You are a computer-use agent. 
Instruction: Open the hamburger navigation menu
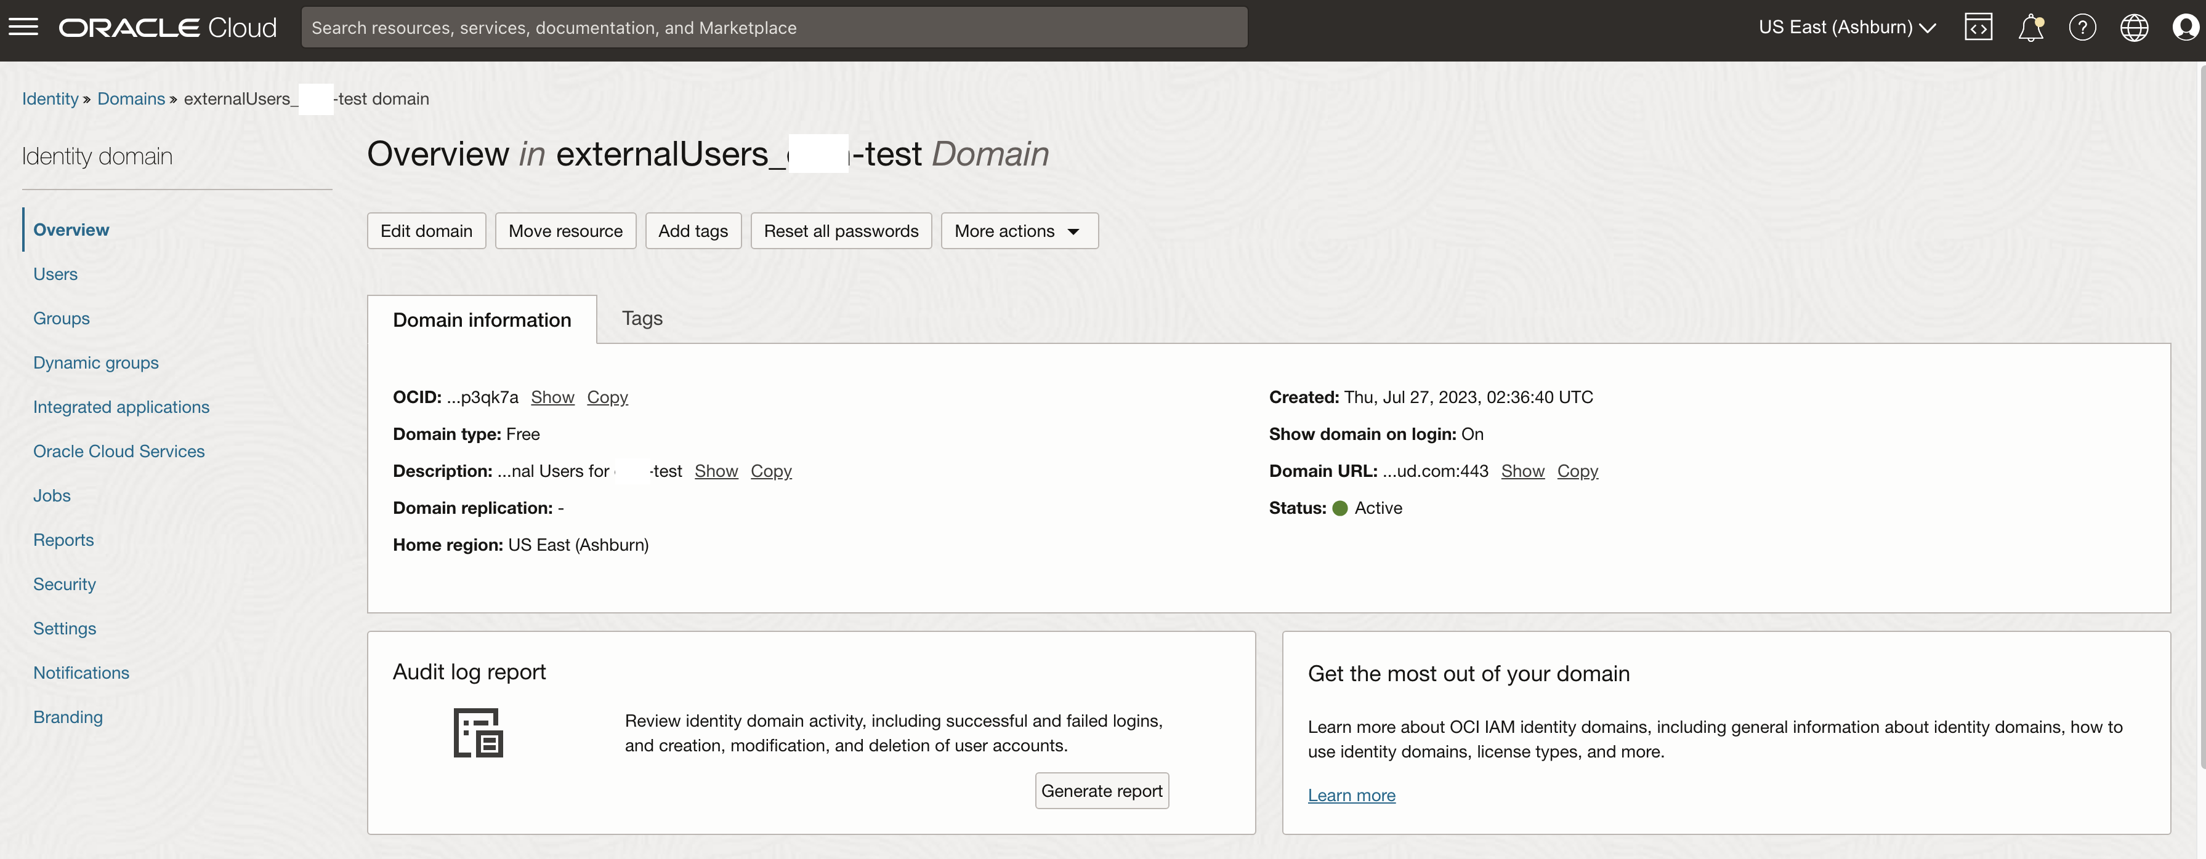tap(23, 27)
